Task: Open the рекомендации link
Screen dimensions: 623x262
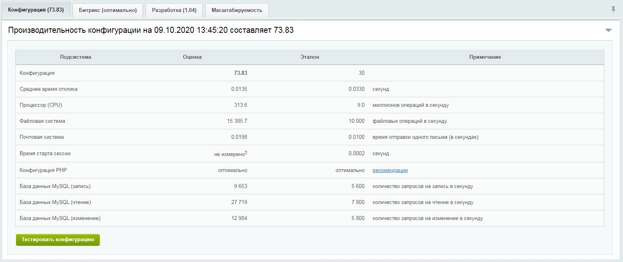Action: pyautogui.click(x=390, y=170)
